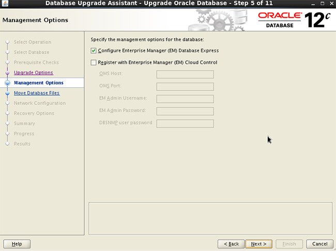The image size is (336, 251).
Task: Click the DBSNMP user password field
Action: [185, 123]
